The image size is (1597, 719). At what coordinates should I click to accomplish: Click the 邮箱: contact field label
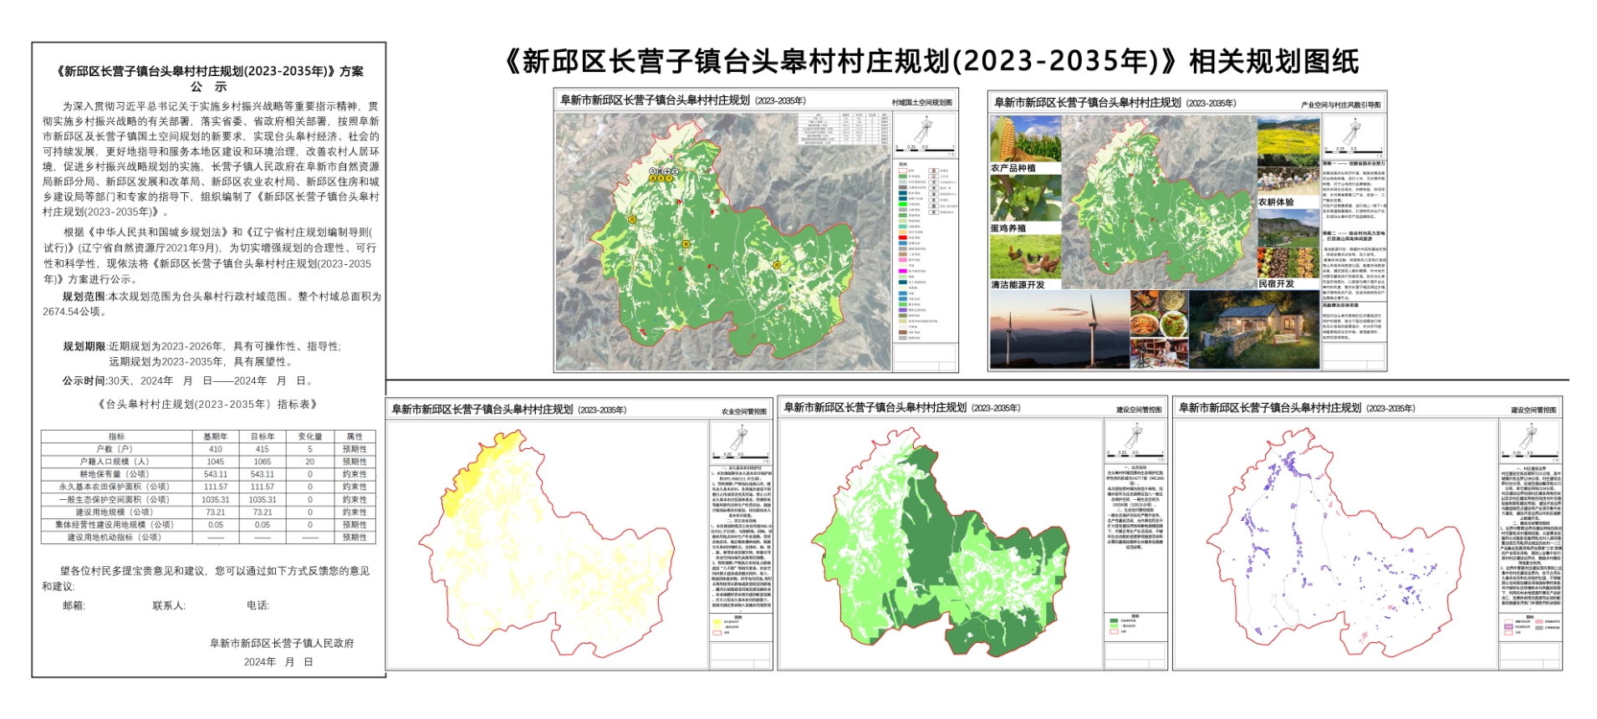tap(74, 606)
